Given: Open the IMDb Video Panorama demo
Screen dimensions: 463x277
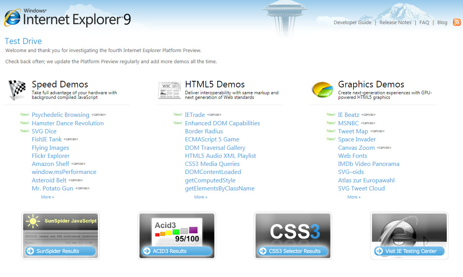Looking at the screenshot, I should (x=369, y=164).
